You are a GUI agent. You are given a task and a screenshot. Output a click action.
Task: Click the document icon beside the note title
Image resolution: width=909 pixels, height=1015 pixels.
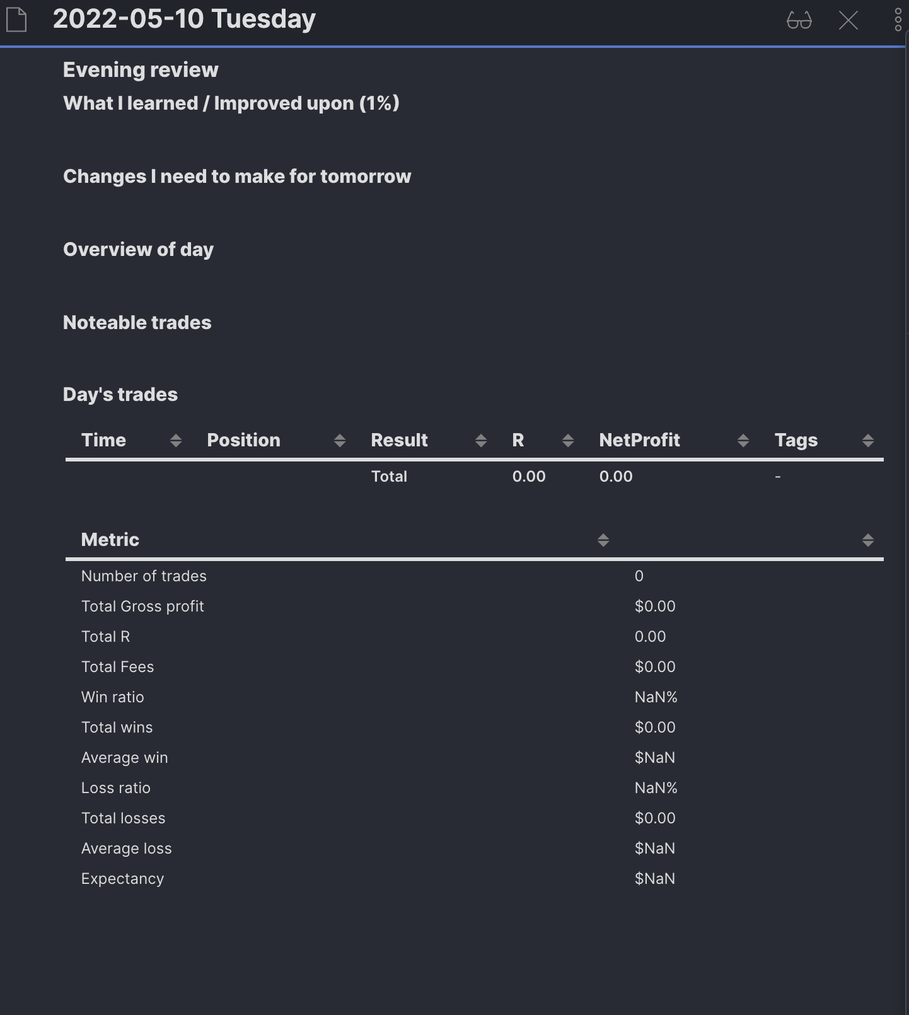[17, 19]
